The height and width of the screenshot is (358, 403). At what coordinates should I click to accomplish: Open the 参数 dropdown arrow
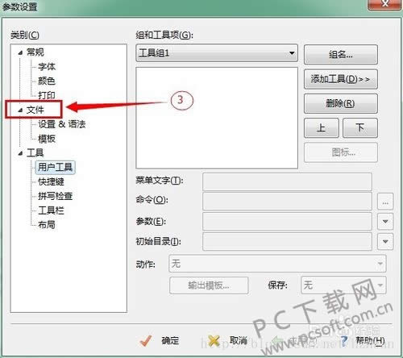(x=385, y=221)
